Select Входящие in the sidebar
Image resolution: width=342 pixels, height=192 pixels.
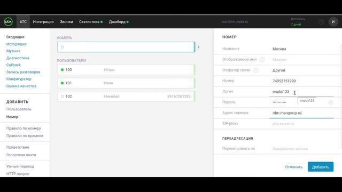point(15,37)
